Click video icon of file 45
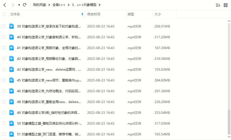 click(12, 80)
